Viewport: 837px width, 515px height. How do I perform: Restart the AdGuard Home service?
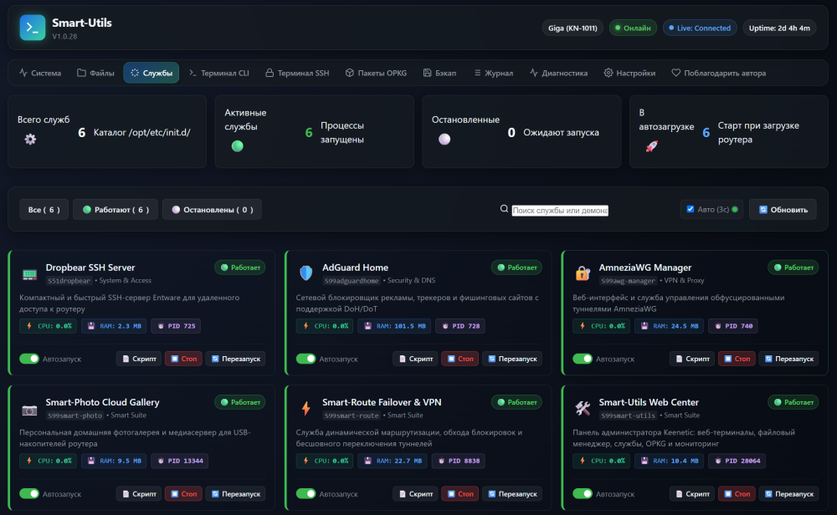click(512, 359)
